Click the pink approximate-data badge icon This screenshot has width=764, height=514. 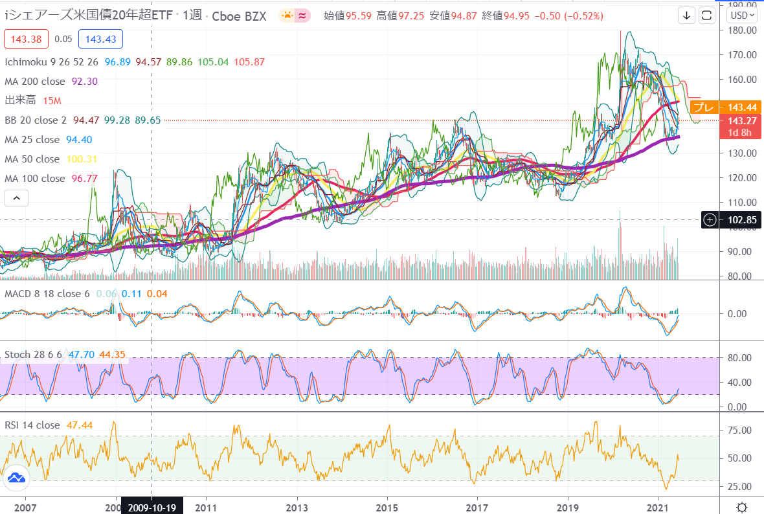click(302, 16)
